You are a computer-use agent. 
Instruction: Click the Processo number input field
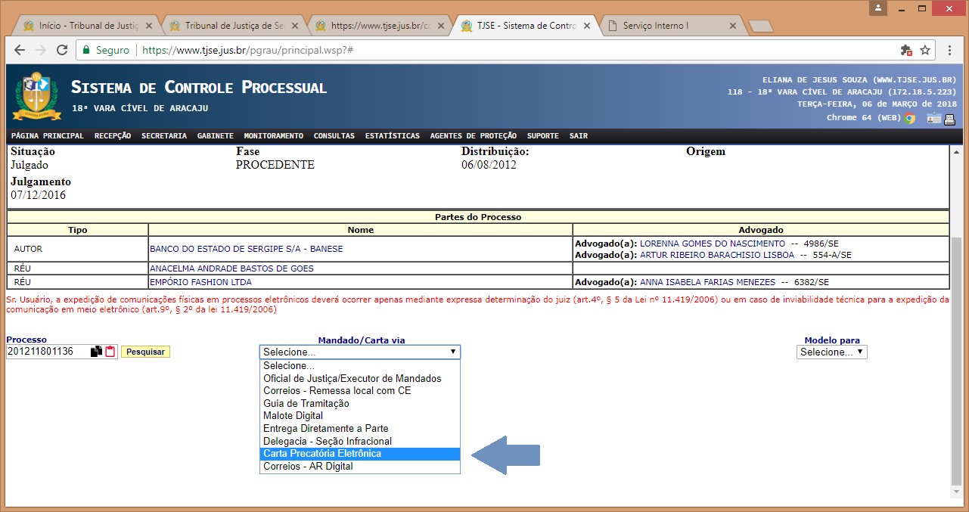(47, 352)
